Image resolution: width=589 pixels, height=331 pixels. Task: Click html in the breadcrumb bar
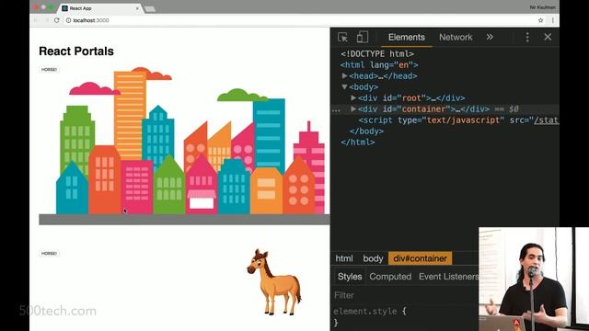[x=344, y=258]
